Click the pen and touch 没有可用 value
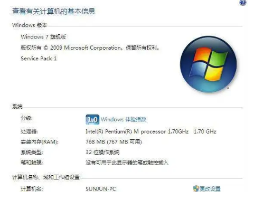 (x=127, y=163)
